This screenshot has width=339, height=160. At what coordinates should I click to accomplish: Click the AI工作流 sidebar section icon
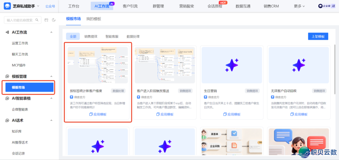tap(7, 32)
